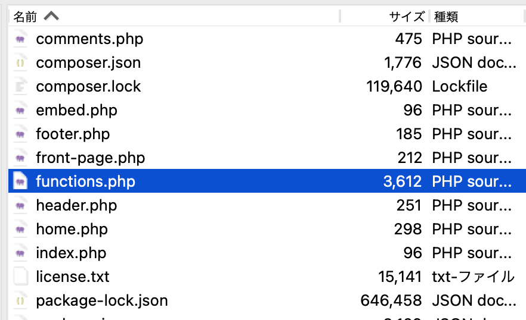Click the txt-ファイル type of license.txt

[x=473, y=277]
